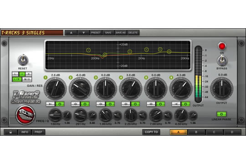Click band 3 gain knob
This screenshot has width=246, height=164.
(105, 88)
